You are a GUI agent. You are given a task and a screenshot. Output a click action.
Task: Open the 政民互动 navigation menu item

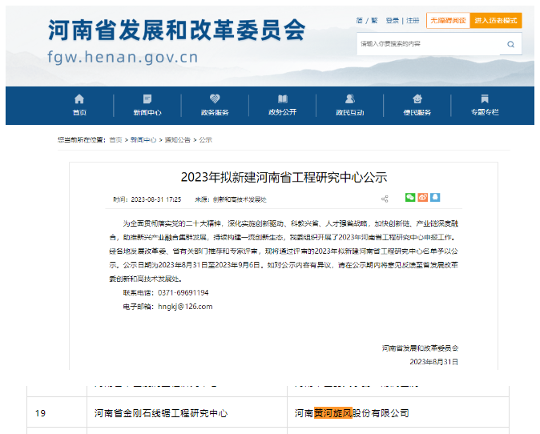click(x=350, y=112)
